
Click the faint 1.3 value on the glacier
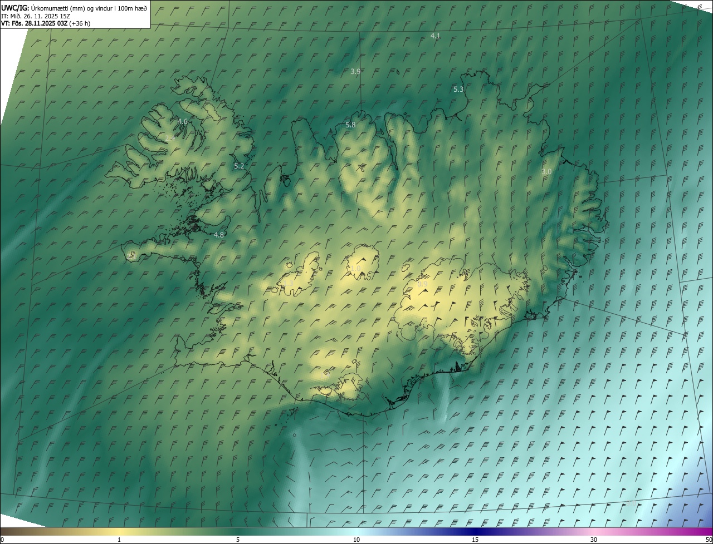[x=288, y=284]
